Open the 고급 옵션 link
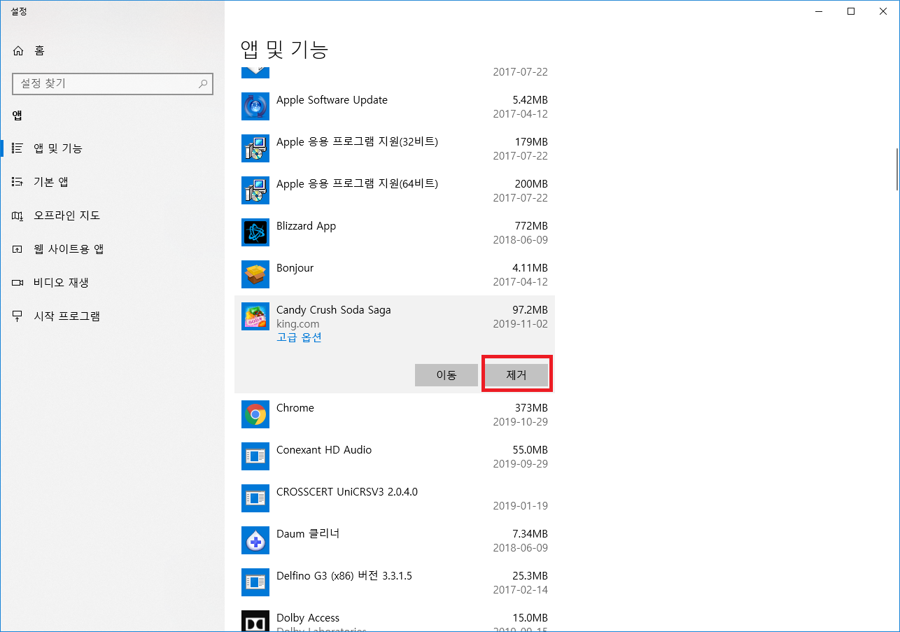Viewport: 900px width, 632px height. 299,337
